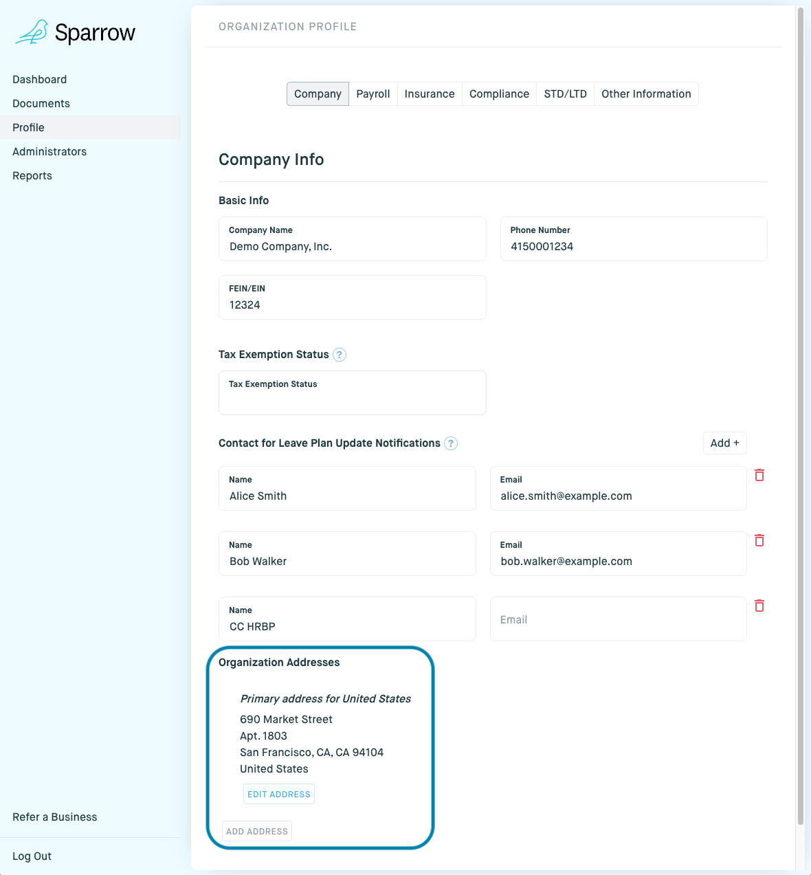Image resolution: width=811 pixels, height=875 pixels.
Task: Navigate to Dashboard in the sidebar
Action: 40,80
